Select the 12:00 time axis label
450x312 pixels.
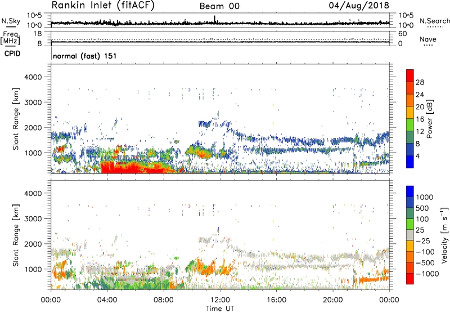(x=220, y=300)
